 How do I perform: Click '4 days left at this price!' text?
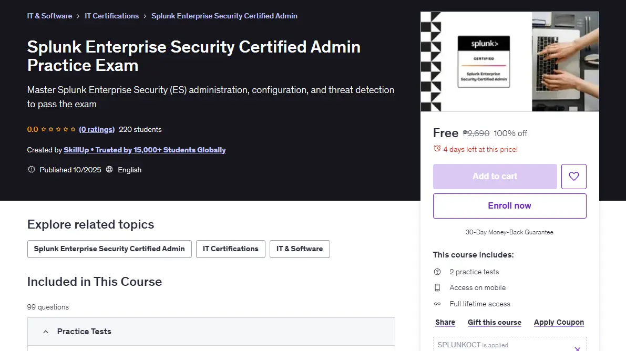point(480,149)
